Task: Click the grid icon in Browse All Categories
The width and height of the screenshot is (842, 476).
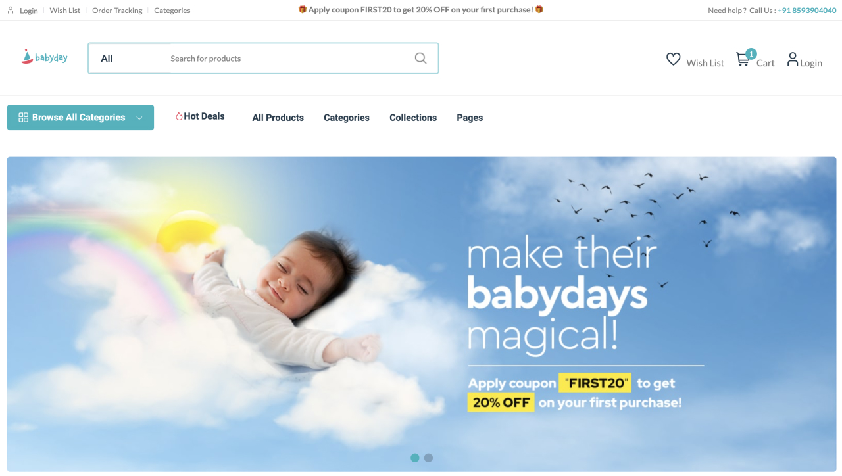Action: (23, 117)
